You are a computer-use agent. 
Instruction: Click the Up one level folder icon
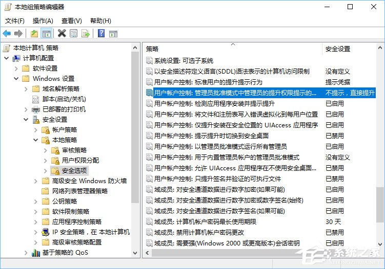(34, 33)
